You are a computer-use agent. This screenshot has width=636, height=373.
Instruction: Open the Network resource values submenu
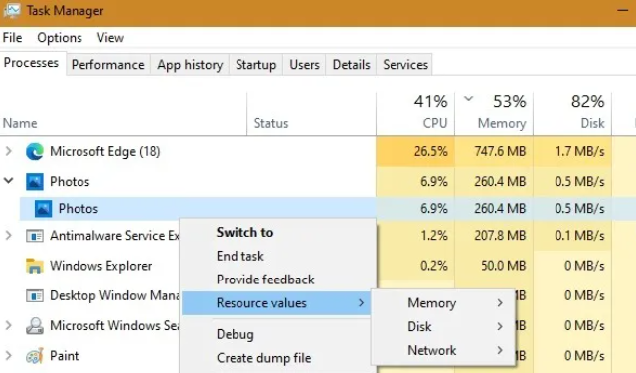click(x=443, y=350)
